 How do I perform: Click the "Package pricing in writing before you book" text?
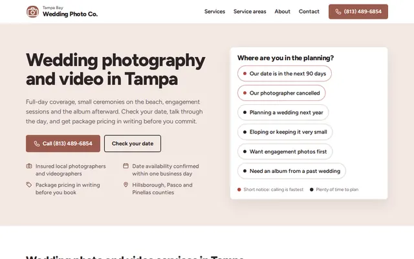(x=67, y=188)
